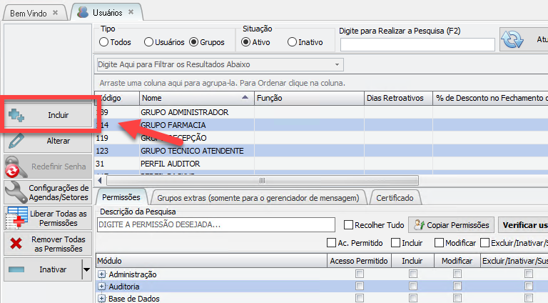Check the Recolher Tudo checkbox

(349, 224)
